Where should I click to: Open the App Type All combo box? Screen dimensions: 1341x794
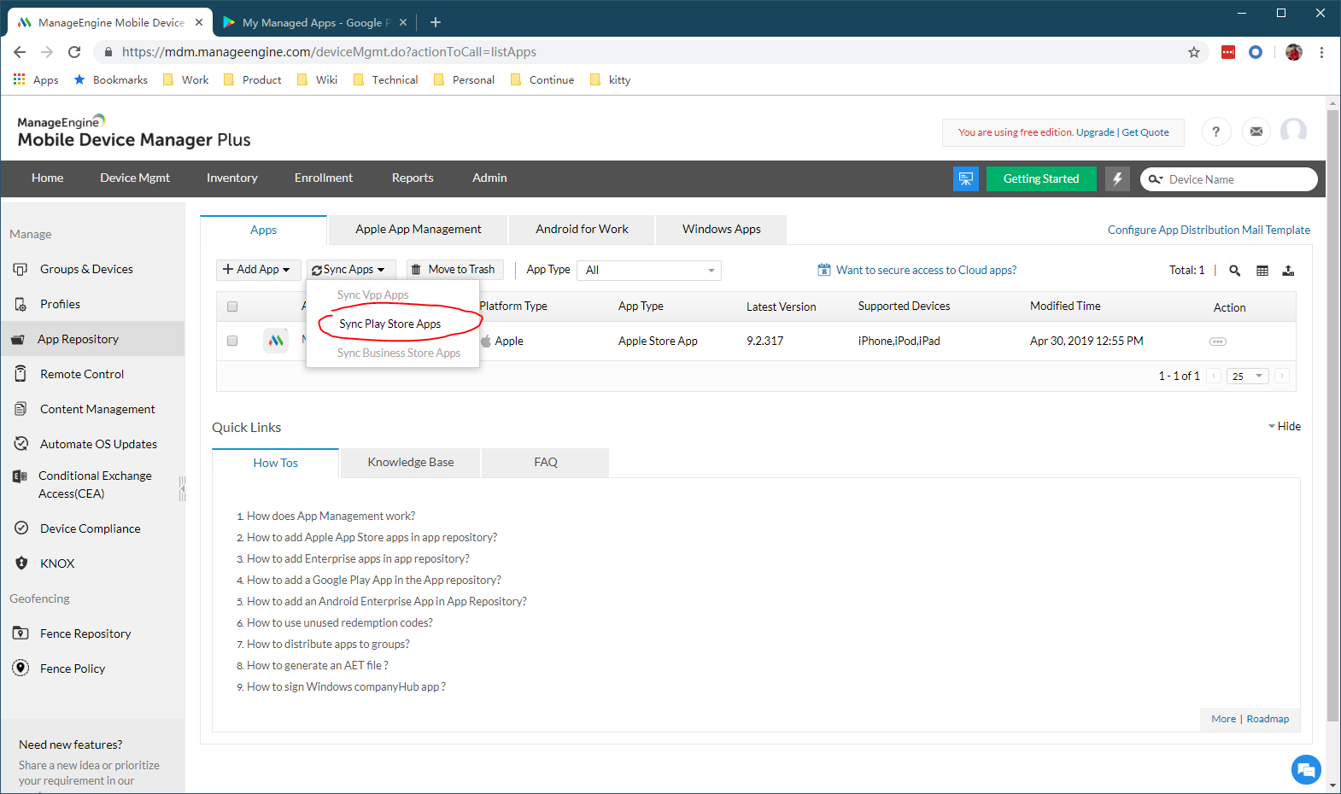click(x=649, y=270)
